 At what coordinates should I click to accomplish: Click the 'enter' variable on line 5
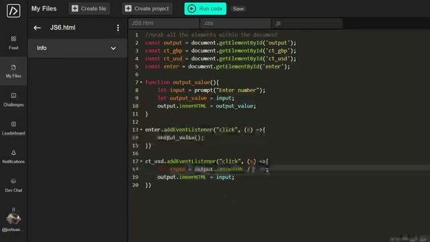pos(171,67)
